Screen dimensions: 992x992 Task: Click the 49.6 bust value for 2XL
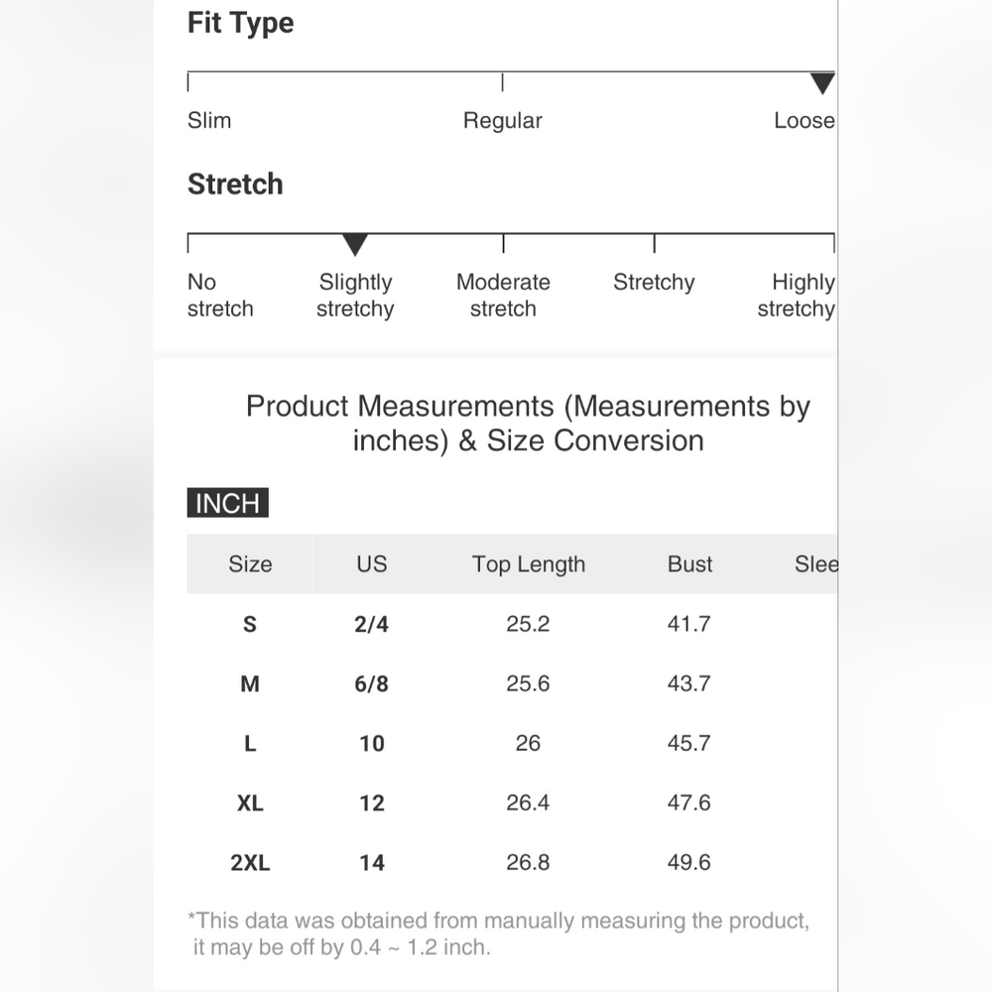pos(689,862)
